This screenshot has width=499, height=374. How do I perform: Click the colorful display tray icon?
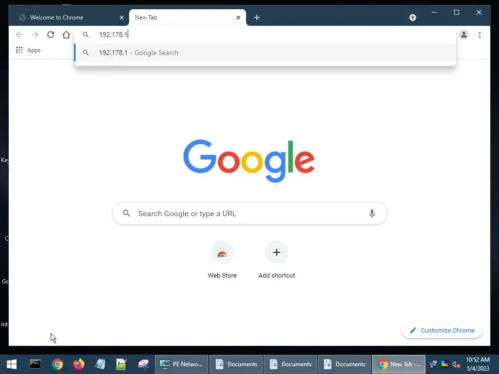tap(444, 364)
